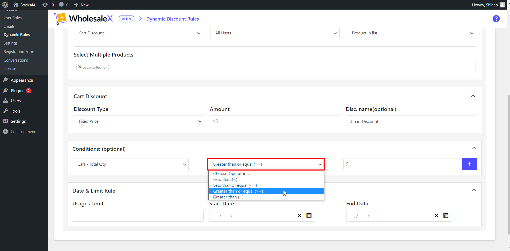
Task: Choose Less than or equal (<=) option
Action: [266, 185]
